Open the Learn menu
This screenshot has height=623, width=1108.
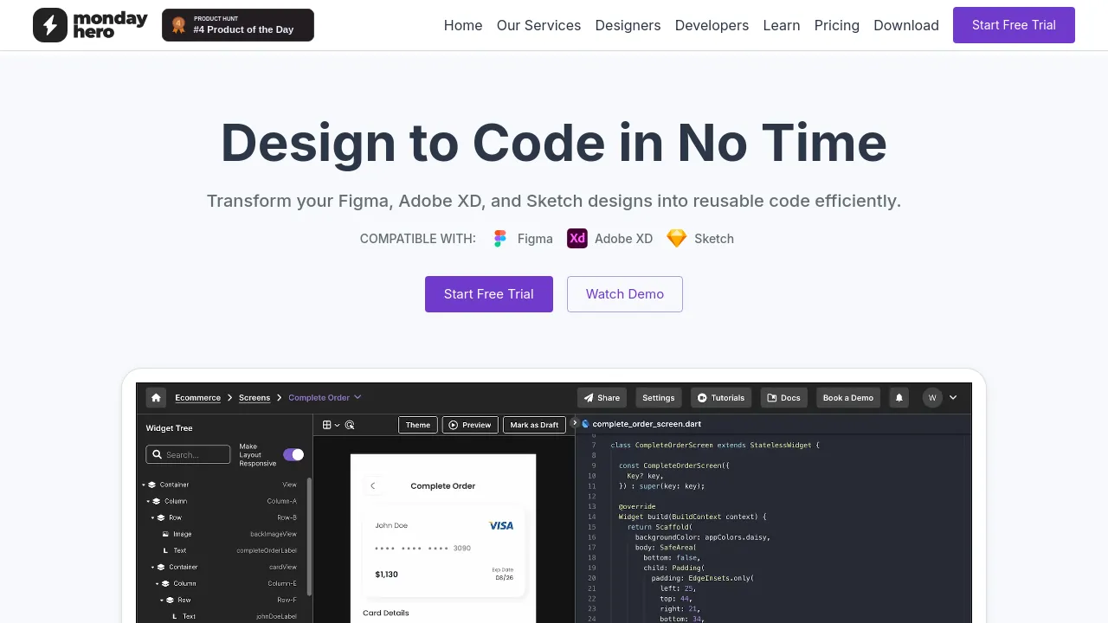click(x=782, y=25)
